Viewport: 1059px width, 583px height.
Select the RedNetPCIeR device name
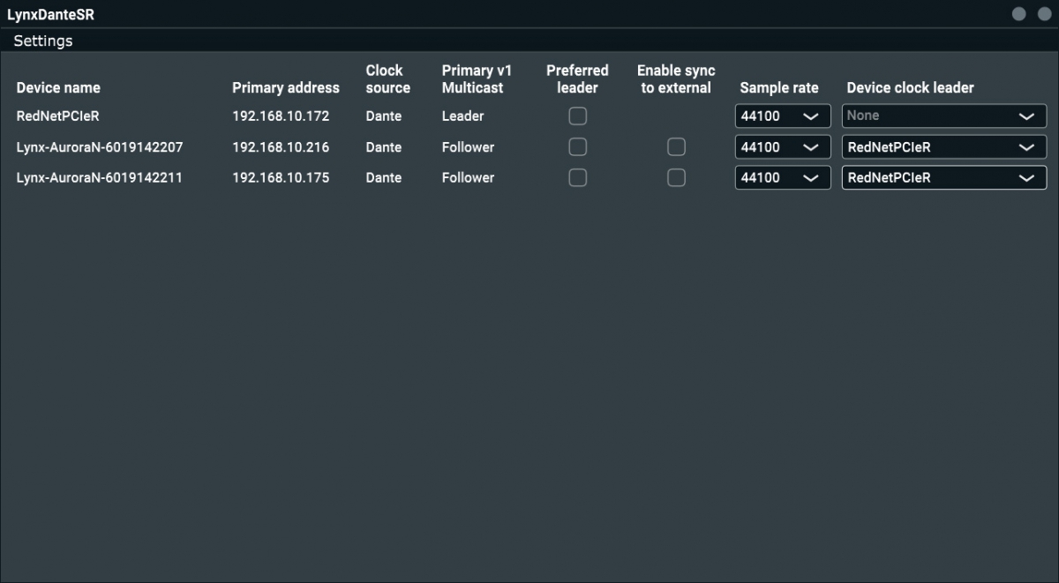pos(56,116)
